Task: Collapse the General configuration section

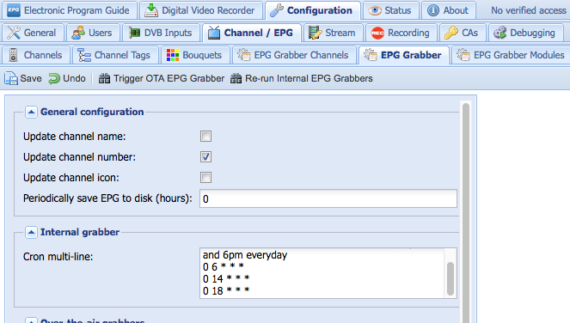Action: tap(31, 112)
